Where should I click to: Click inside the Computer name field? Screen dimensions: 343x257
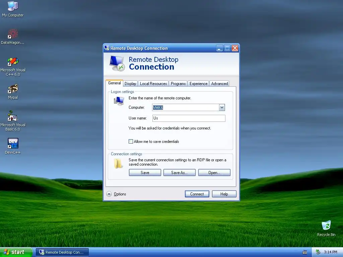pyautogui.click(x=186, y=107)
